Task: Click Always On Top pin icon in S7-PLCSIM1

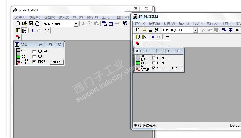Action: point(117,24)
